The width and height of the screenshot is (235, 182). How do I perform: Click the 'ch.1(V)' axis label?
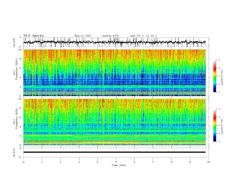[x=14, y=42]
